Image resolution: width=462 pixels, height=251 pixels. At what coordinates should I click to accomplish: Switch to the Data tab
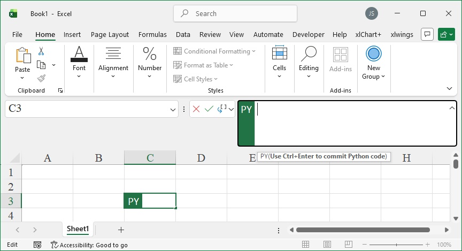(183, 34)
